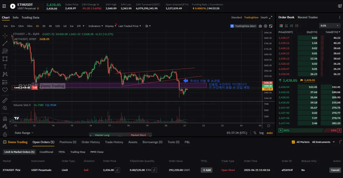The image size is (343, 178).
Task: Click the Cancel order button
Action: 335,170
